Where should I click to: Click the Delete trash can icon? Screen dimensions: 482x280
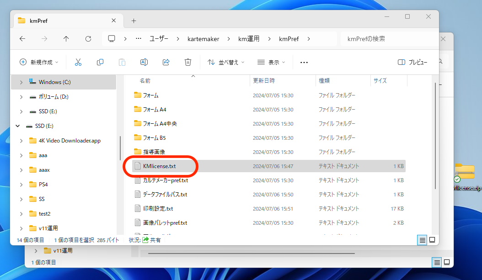[187, 62]
